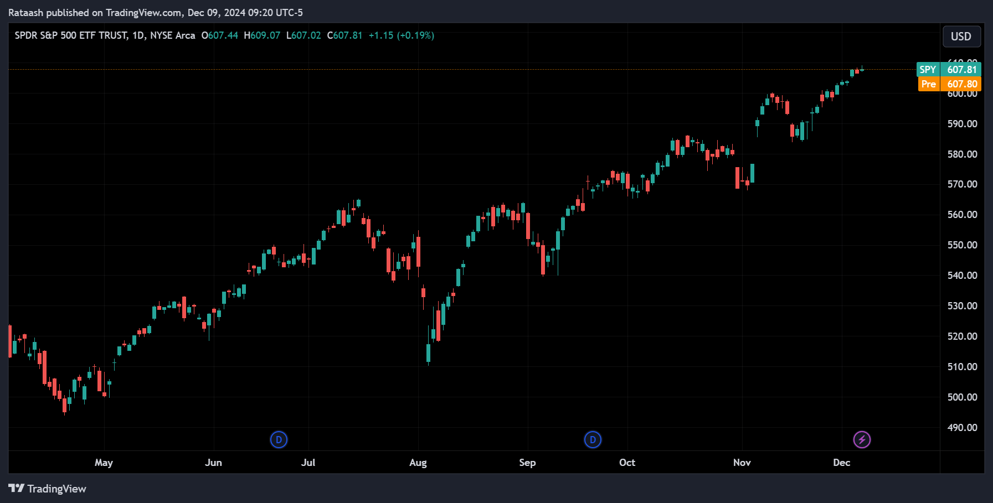Click the 490.00 price axis label

(963, 428)
